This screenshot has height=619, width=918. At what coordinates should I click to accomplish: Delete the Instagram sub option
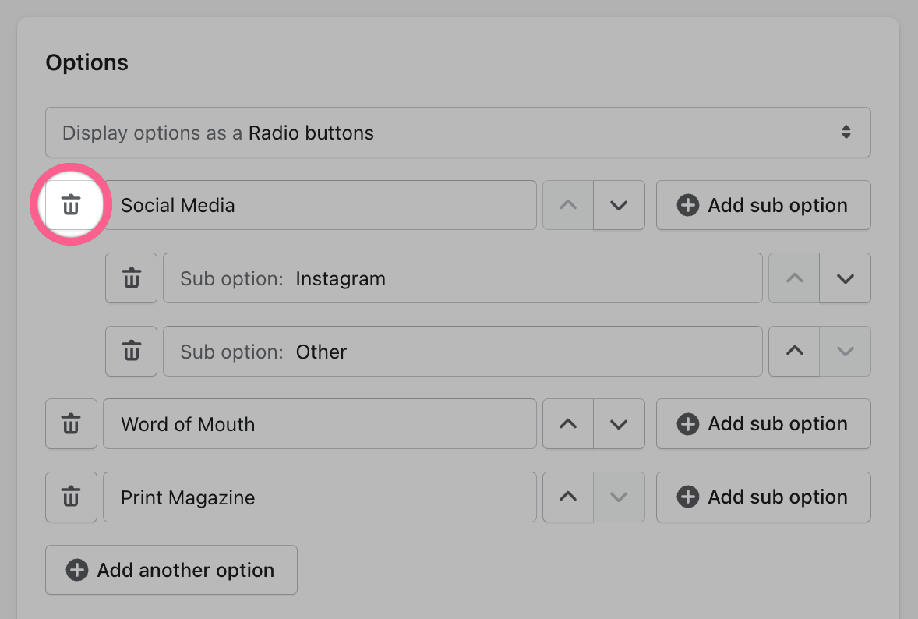tap(131, 278)
